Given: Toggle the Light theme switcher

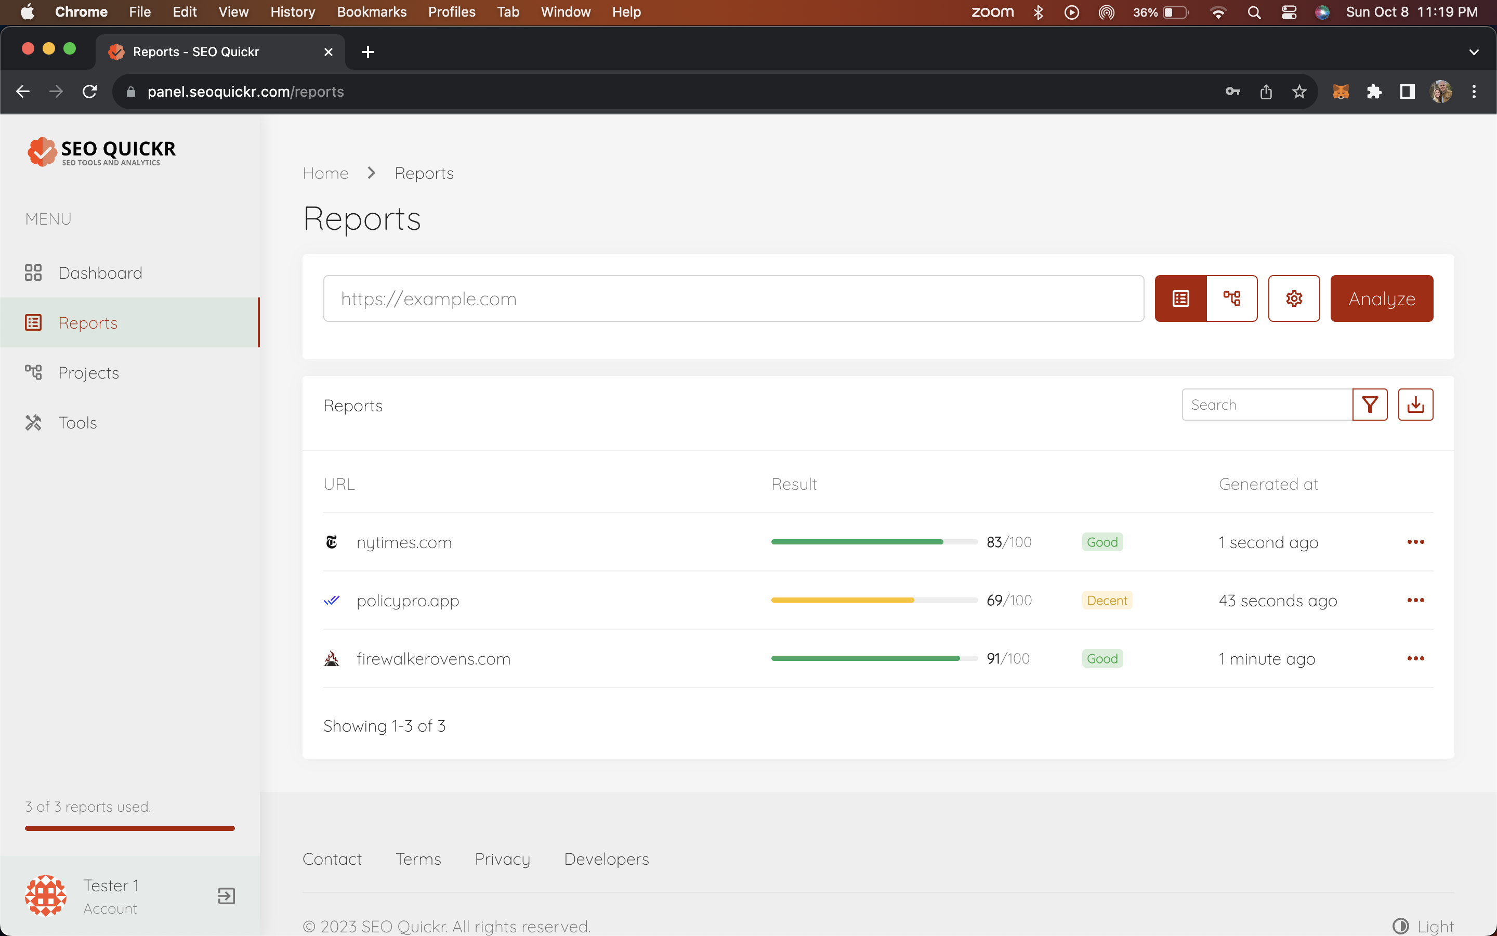Looking at the screenshot, I should pyautogui.click(x=1423, y=926).
